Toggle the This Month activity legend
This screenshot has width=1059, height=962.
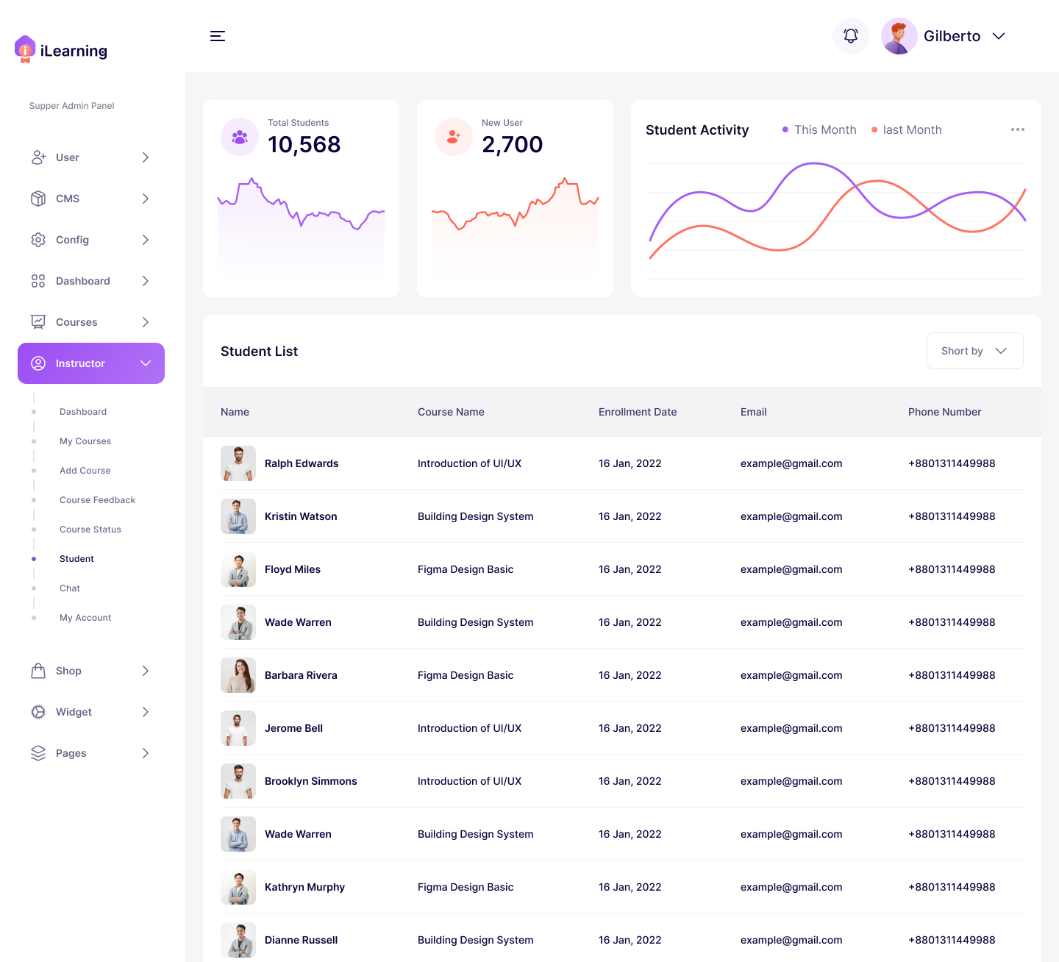(x=819, y=129)
